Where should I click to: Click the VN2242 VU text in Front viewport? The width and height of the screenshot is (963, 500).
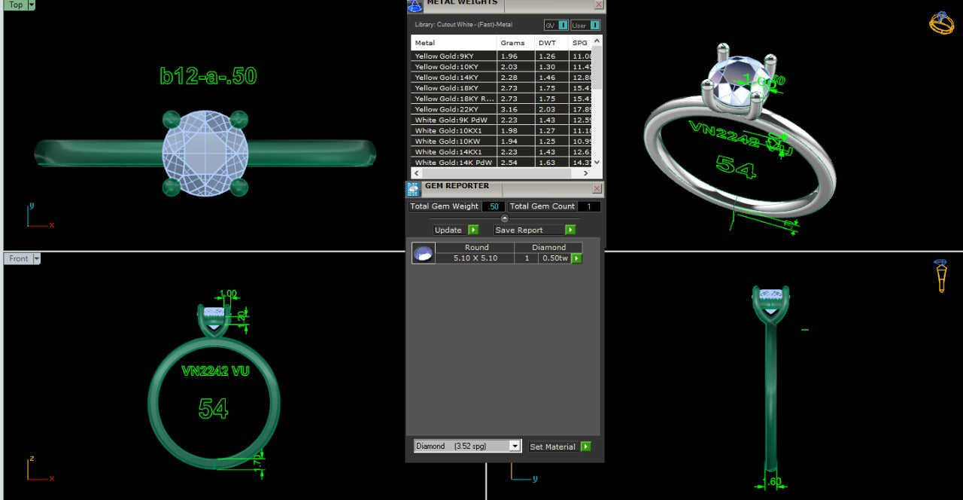tap(215, 370)
